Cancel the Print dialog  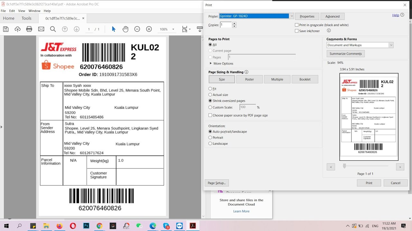[x=396, y=183]
